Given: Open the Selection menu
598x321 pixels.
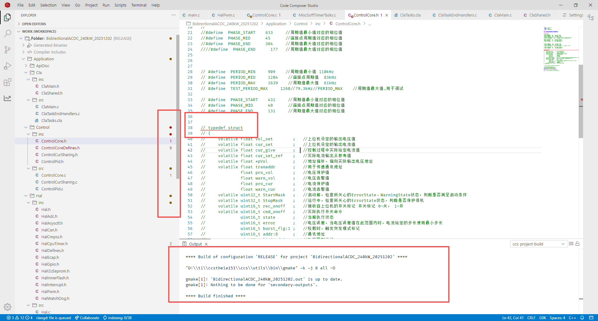Looking at the screenshot, I should click(48, 5).
